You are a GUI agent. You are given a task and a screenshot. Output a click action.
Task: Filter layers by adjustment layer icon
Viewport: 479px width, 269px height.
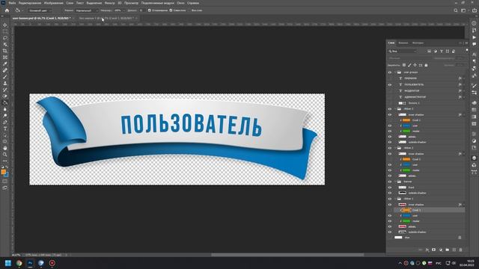click(436, 52)
